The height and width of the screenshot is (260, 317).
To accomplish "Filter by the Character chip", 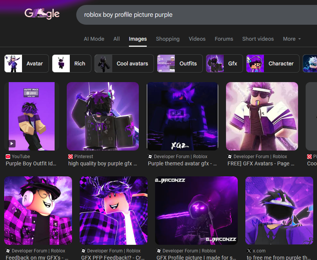I will tap(273, 63).
